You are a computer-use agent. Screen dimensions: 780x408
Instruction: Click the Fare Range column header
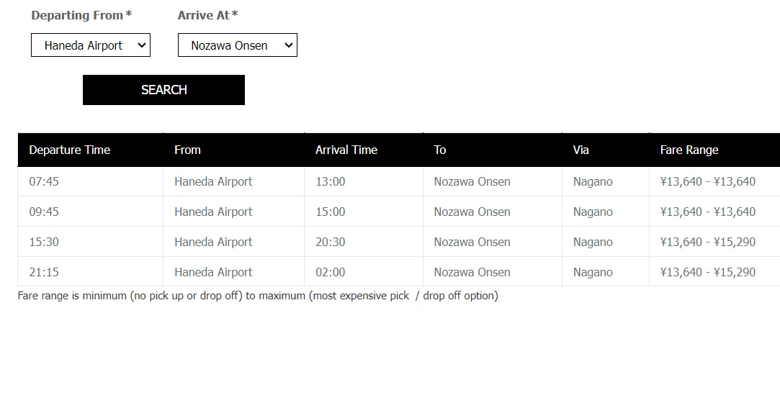(x=689, y=150)
